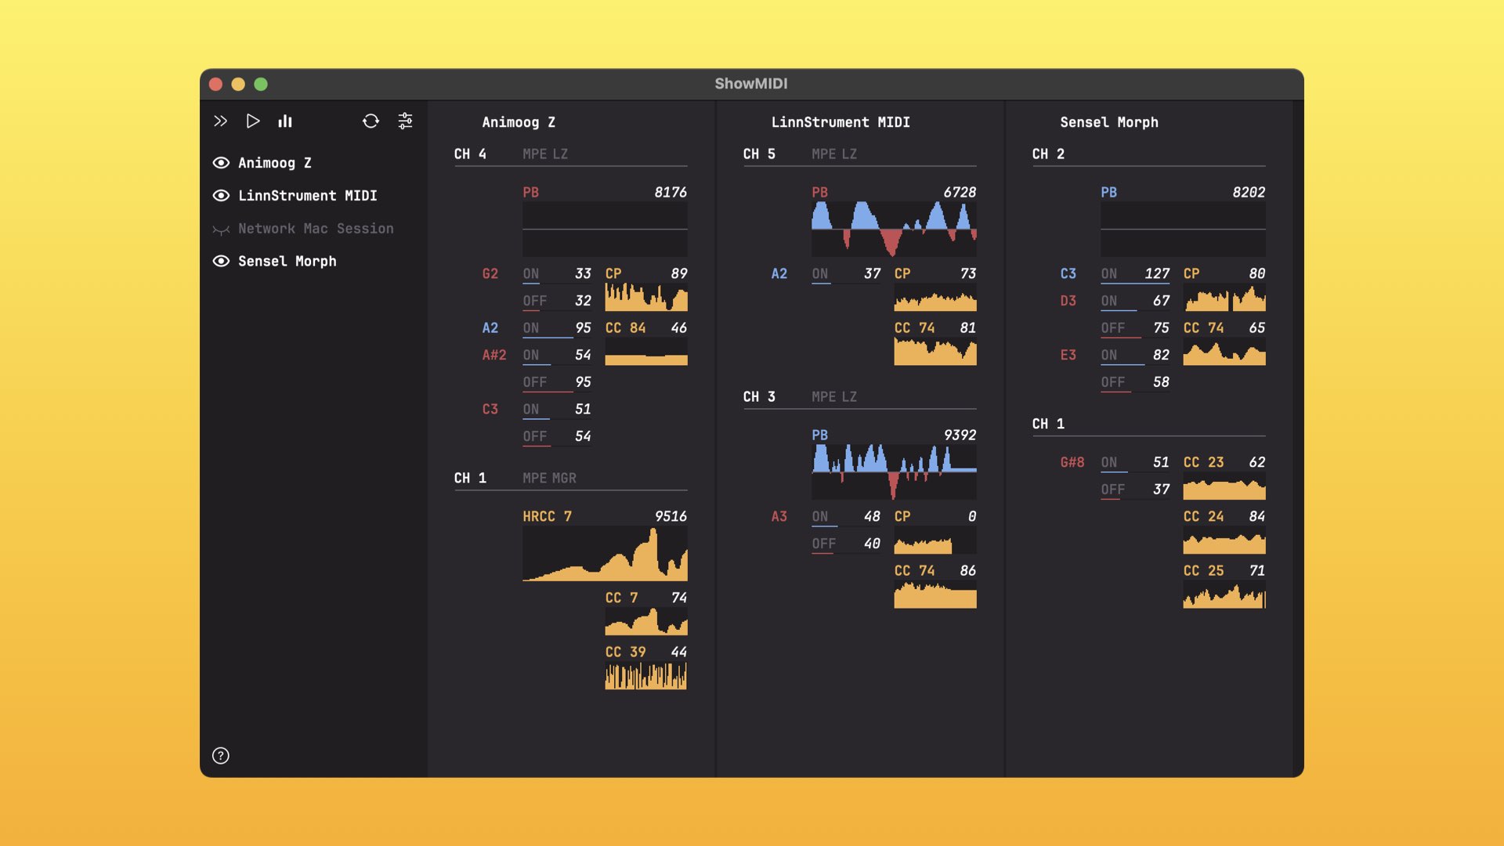This screenshot has height=846, width=1504.
Task: Click the LinnStrument CH 5 pitch bend graph
Action: tap(894, 229)
